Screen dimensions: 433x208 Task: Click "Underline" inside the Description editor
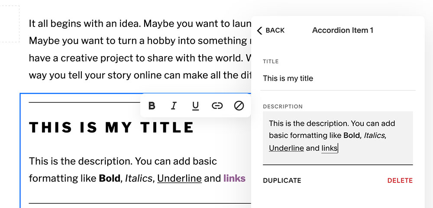(x=286, y=148)
